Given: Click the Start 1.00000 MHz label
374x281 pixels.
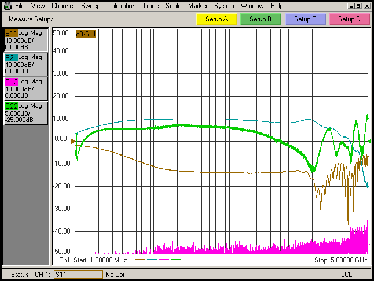Looking at the screenshot, I should [100, 260].
